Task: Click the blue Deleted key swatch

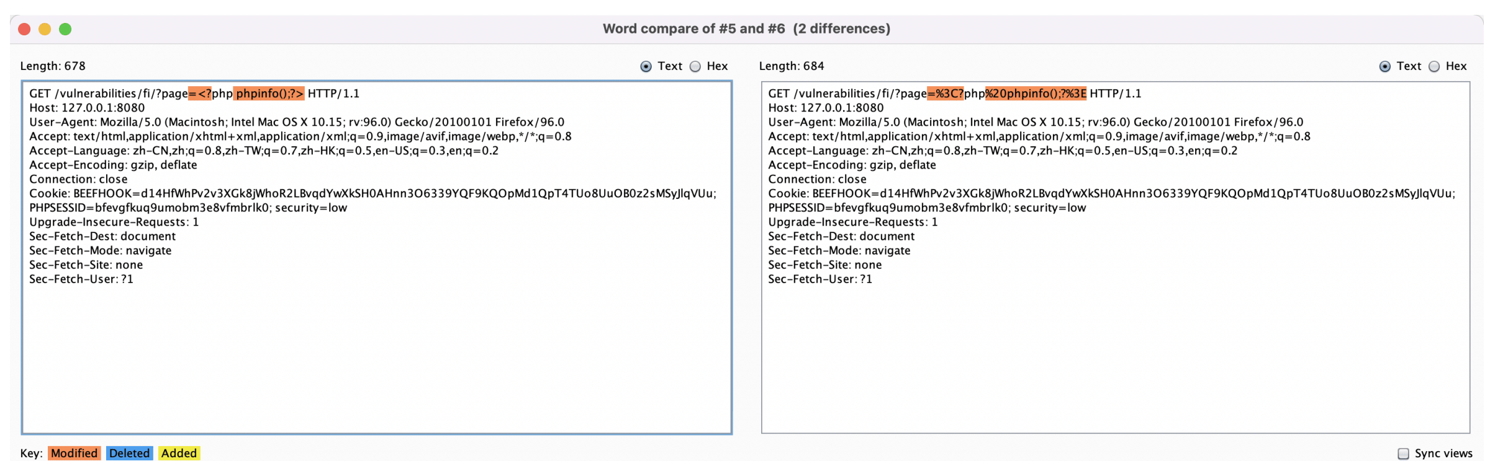Action: coord(129,453)
